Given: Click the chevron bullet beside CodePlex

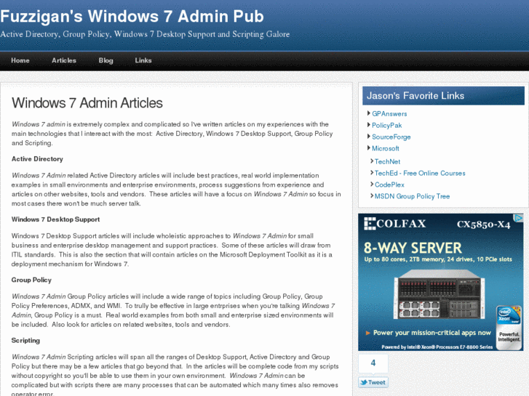Looking at the screenshot, I should (x=372, y=184).
